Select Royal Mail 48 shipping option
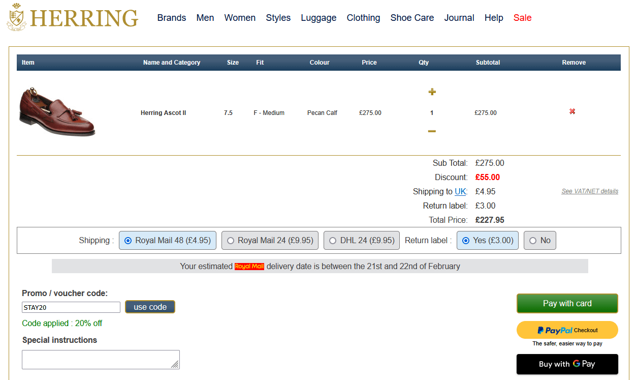This screenshot has height=380, width=636. pos(168,241)
